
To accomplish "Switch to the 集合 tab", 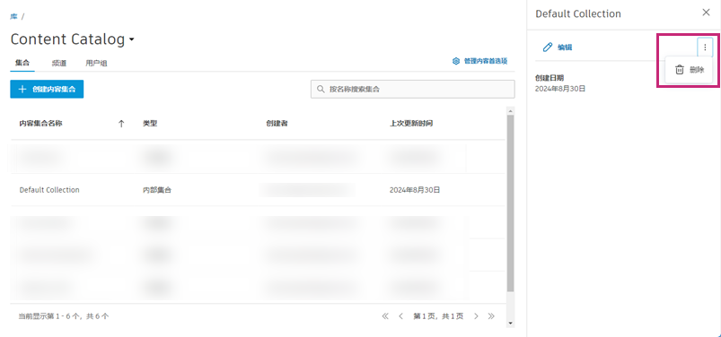I will [22, 63].
